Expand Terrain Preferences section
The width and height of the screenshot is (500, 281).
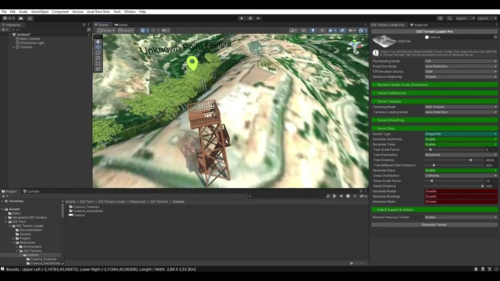pos(435,93)
